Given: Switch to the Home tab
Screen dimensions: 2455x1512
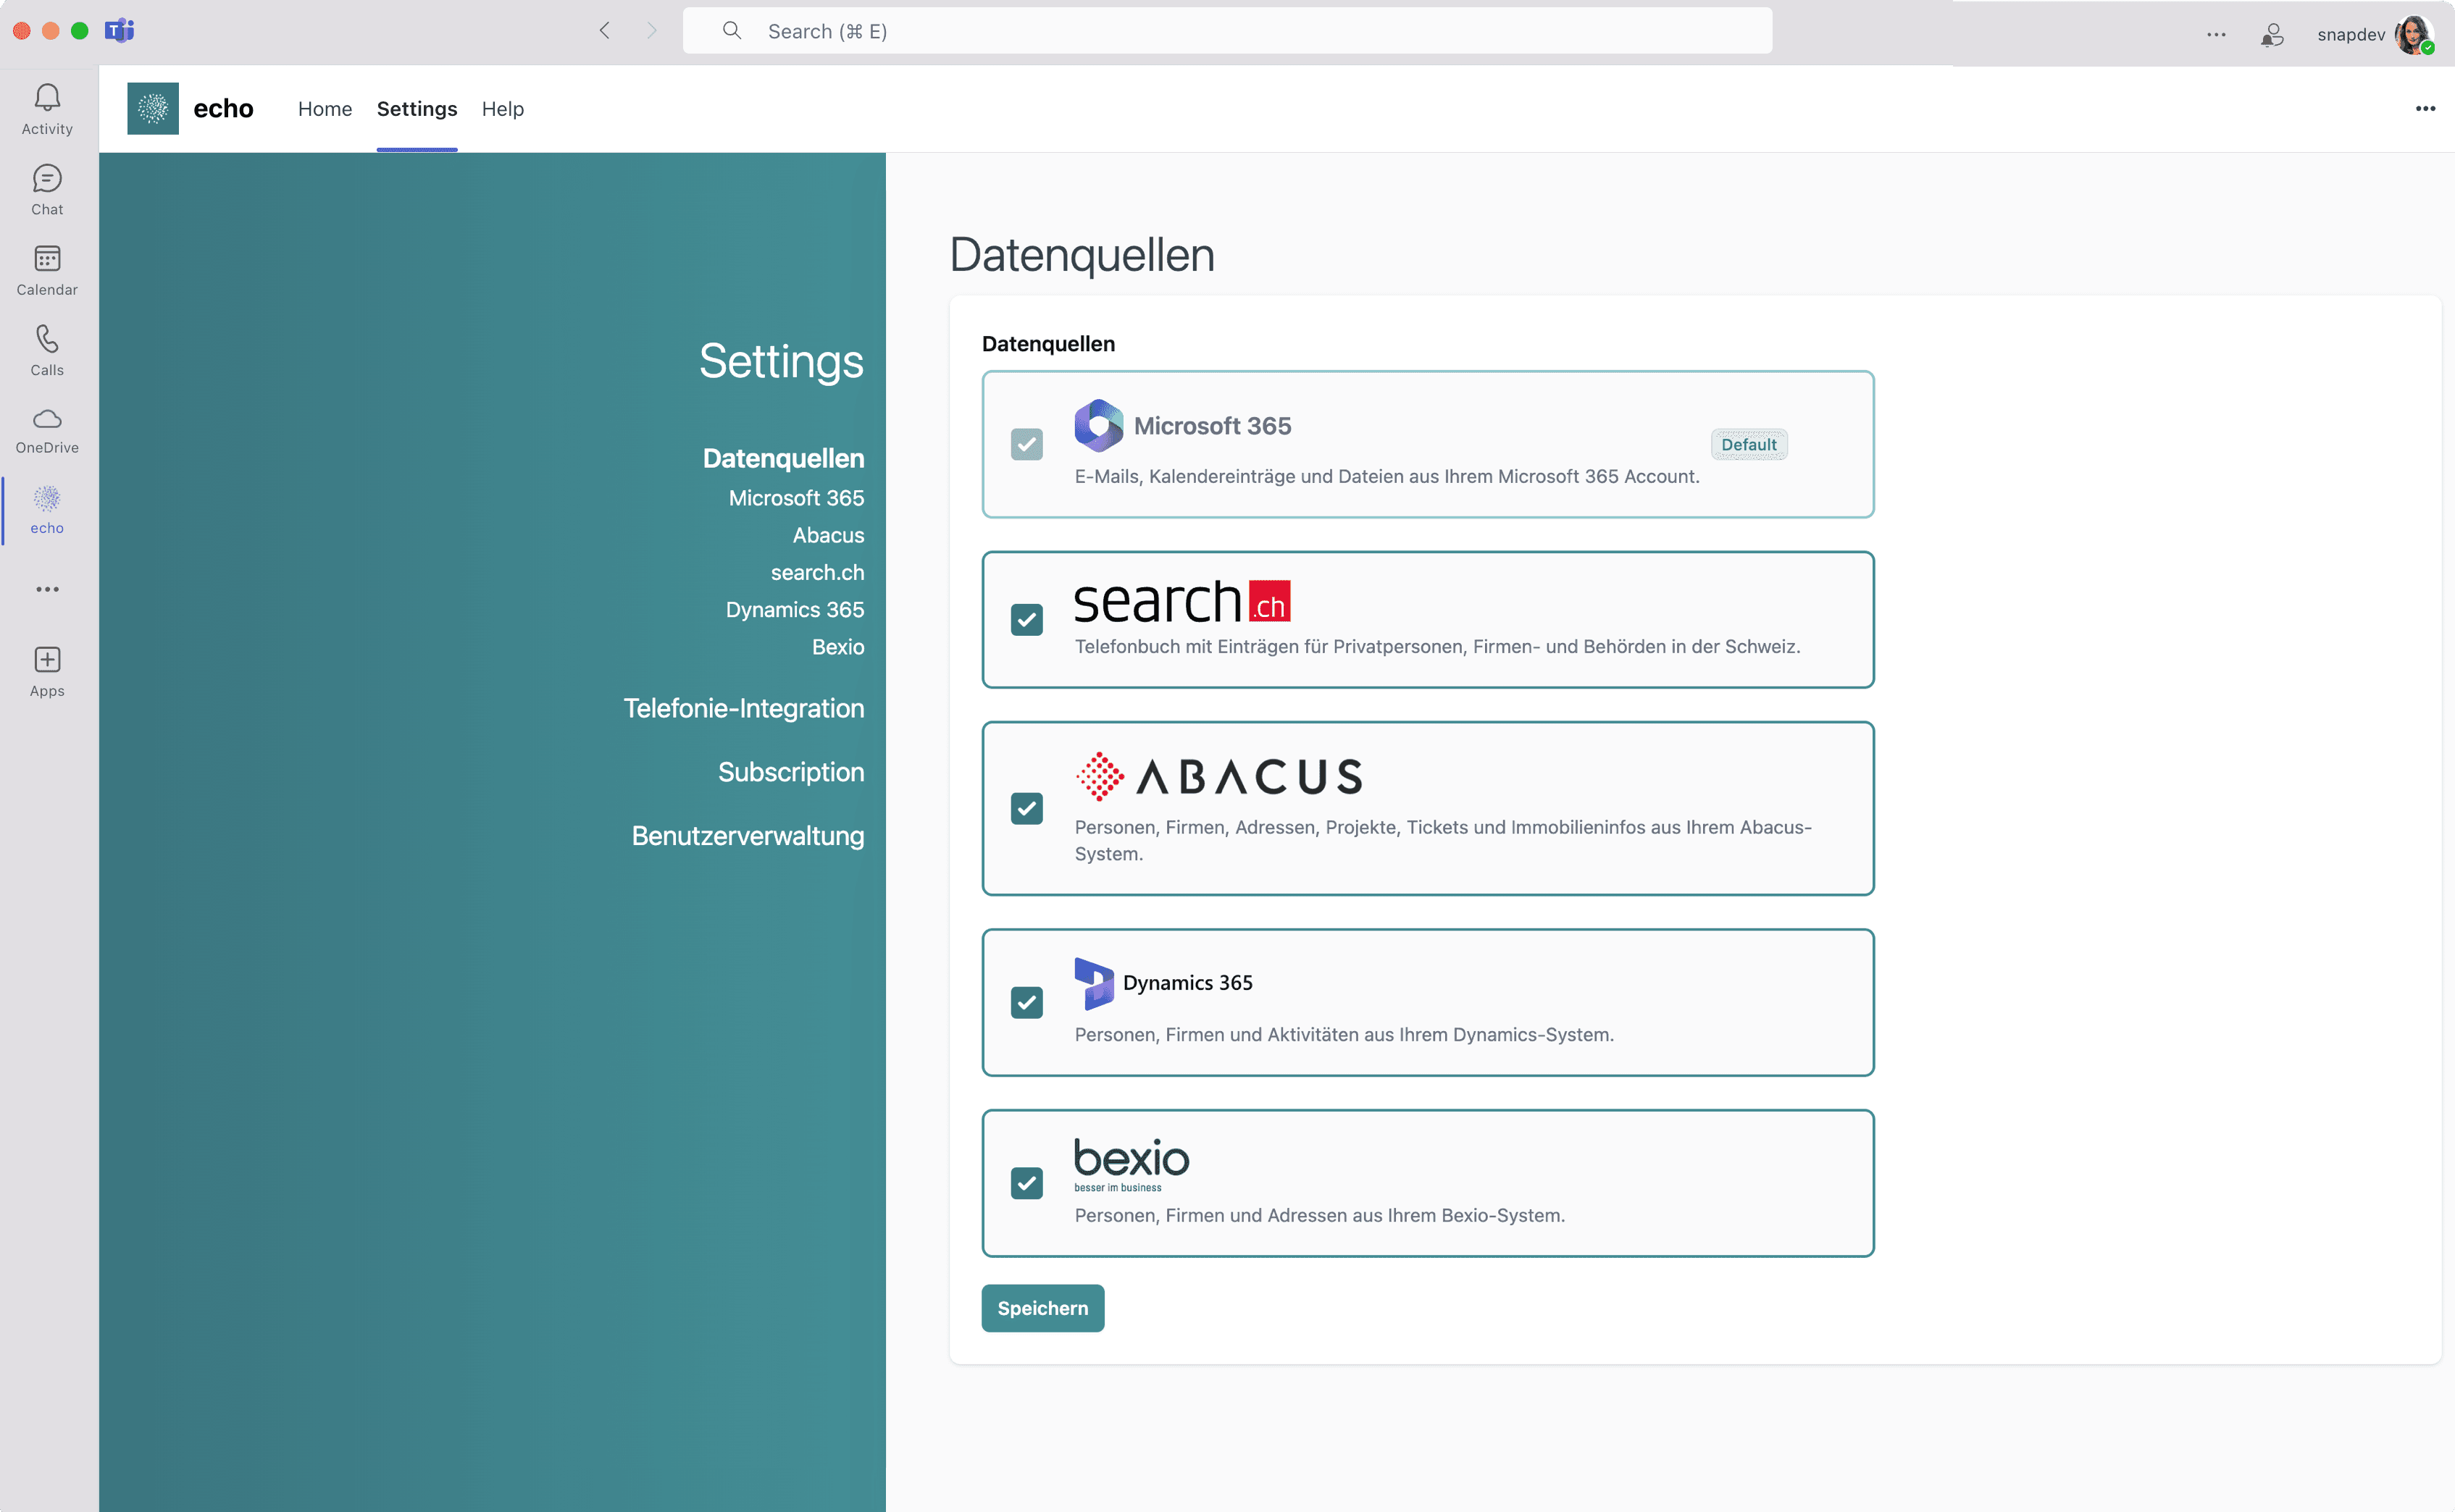Looking at the screenshot, I should pos(325,108).
